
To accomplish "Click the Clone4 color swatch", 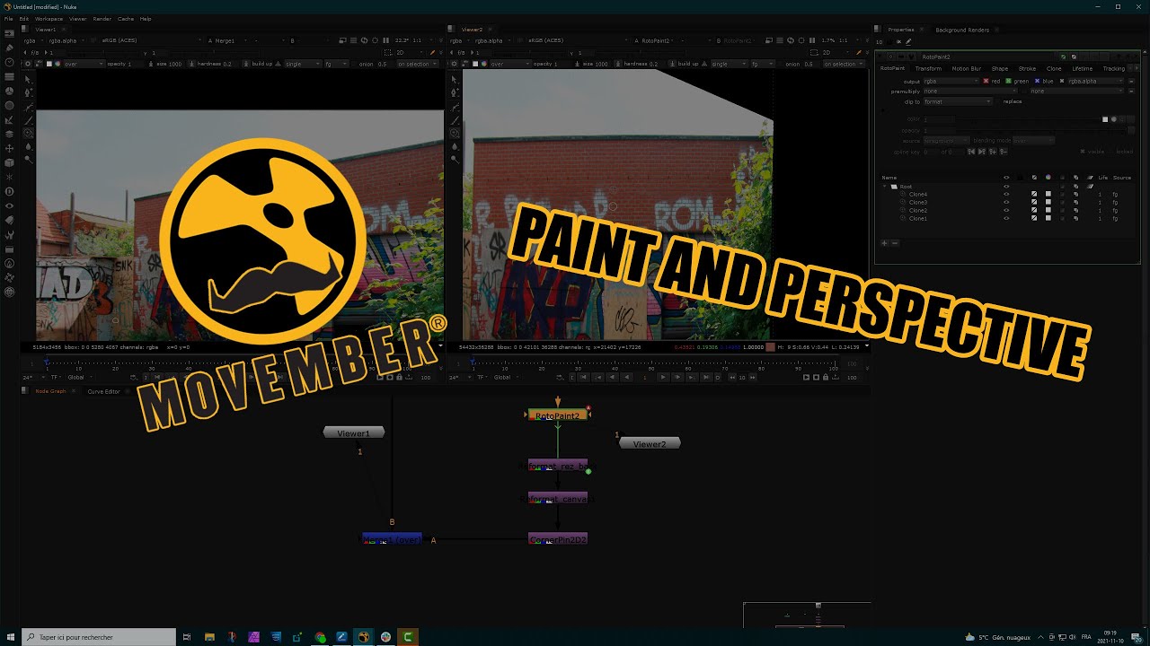I will (1048, 194).
